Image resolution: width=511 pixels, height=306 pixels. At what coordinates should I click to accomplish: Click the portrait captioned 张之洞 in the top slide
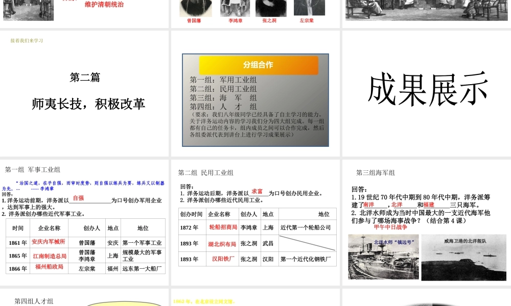tap(271, 8)
